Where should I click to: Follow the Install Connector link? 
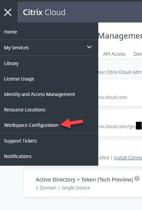(128, 158)
